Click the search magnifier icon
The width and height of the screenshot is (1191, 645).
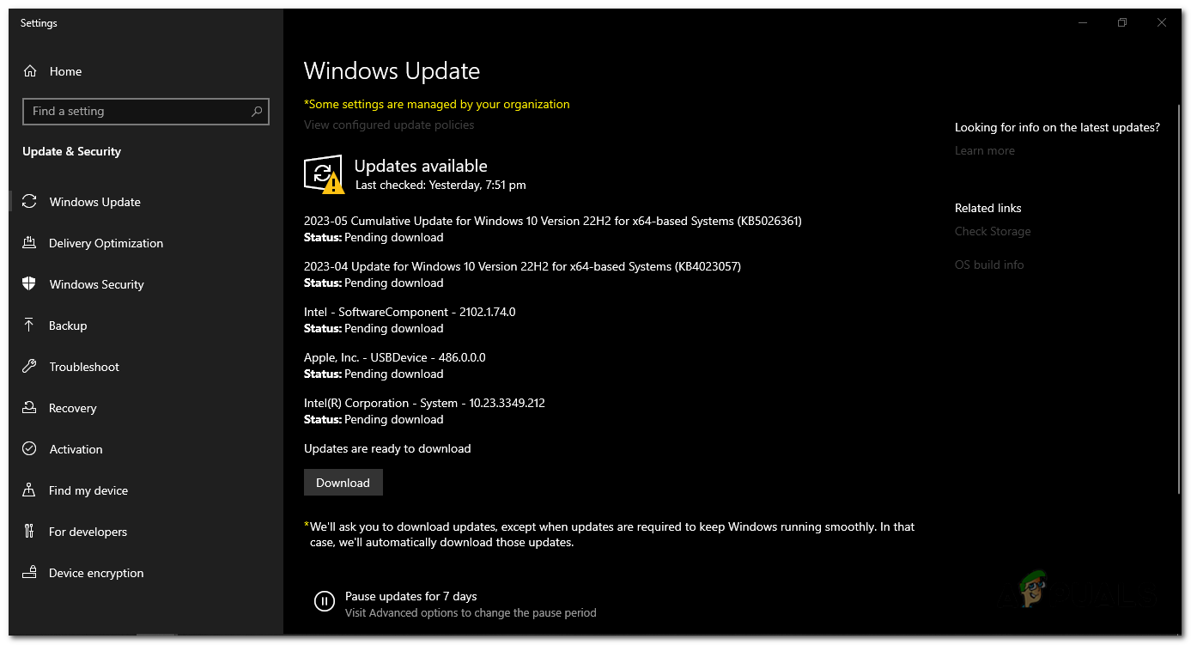pos(257,112)
